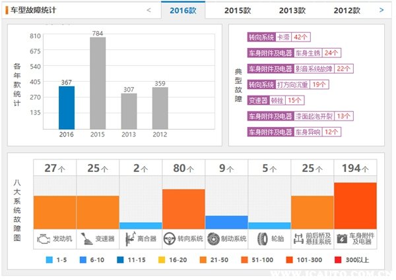Screen dimensions: 396x280
Task: Click the transmission (变速器) gear-shift icon
Action: [86, 237]
